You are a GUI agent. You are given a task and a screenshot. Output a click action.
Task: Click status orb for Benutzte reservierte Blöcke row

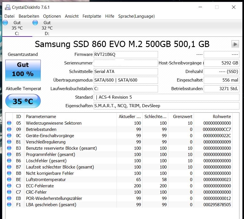click(x=9, y=148)
